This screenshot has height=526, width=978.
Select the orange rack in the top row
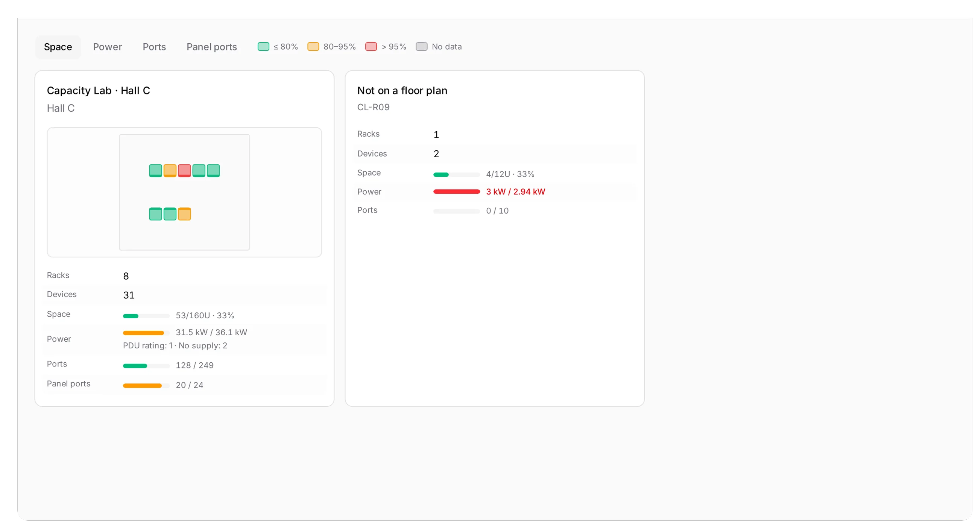pos(170,170)
